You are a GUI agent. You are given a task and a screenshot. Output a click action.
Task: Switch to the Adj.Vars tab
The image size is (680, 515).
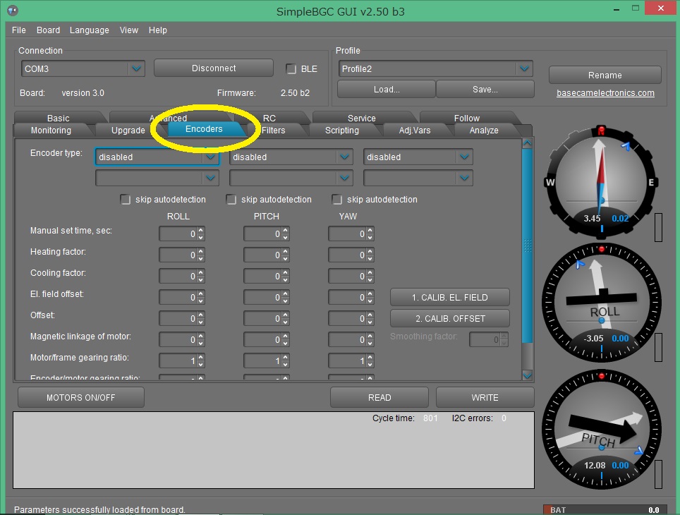(415, 130)
